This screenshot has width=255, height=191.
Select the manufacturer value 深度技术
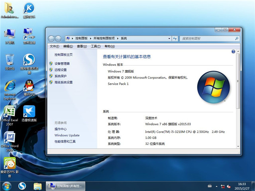(x=151, y=118)
